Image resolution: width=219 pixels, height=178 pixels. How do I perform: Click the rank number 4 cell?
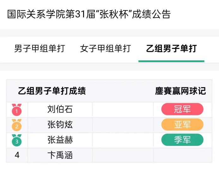tap(17, 155)
